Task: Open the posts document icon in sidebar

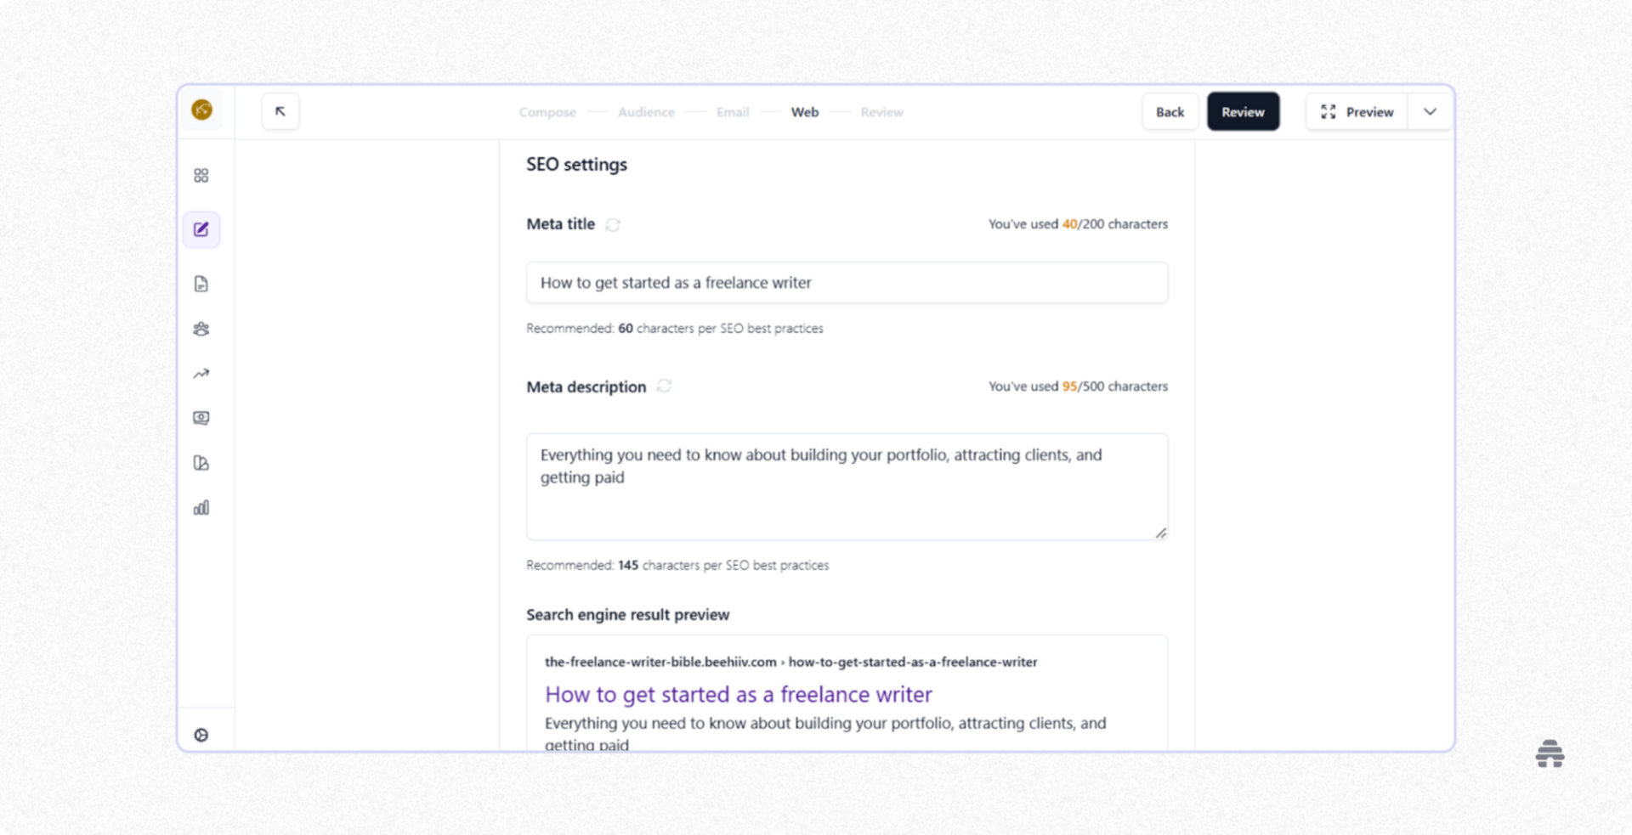Action: pos(201,284)
